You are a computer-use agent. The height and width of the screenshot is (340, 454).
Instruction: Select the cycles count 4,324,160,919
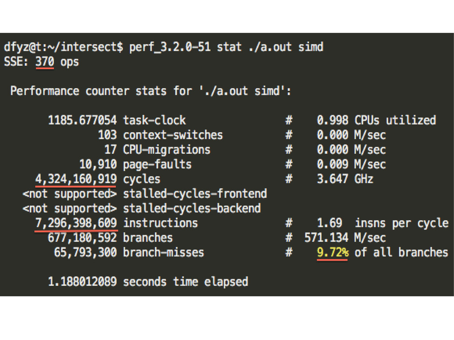coord(75,179)
